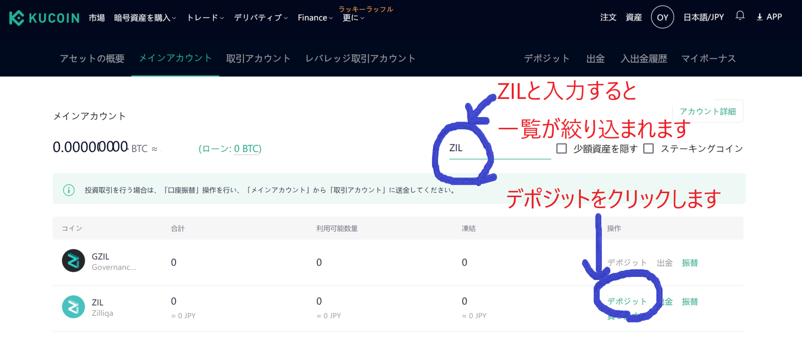
Task: Click the 合計 column header
Action: (177, 228)
